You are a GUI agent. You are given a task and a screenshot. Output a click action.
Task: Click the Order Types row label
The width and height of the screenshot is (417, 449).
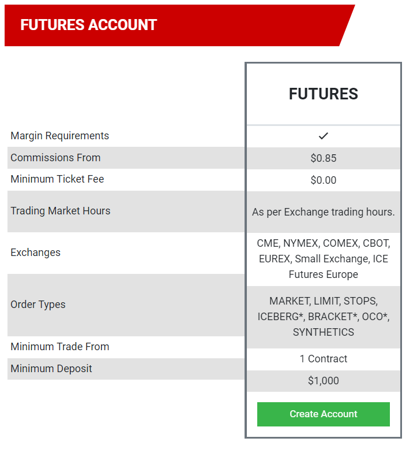click(x=38, y=305)
